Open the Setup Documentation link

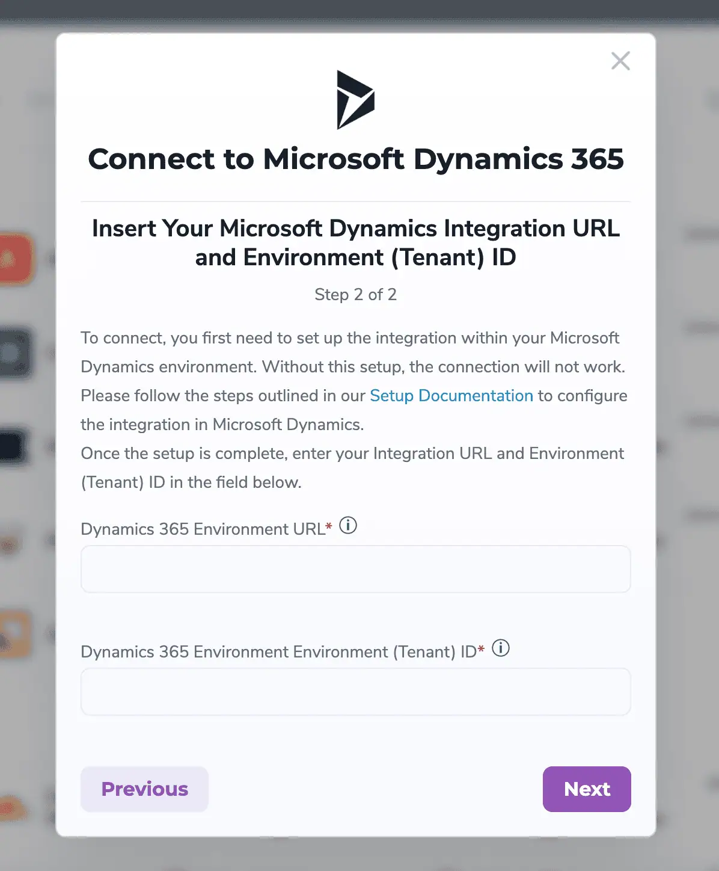[x=451, y=396]
